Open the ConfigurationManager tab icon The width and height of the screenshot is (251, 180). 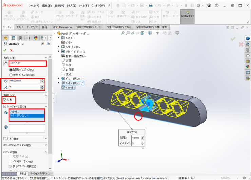coord(21,38)
